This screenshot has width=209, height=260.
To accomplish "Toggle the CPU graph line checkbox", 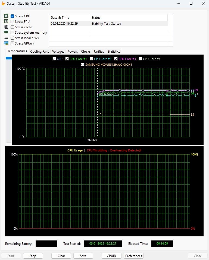I will tap(54, 59).
